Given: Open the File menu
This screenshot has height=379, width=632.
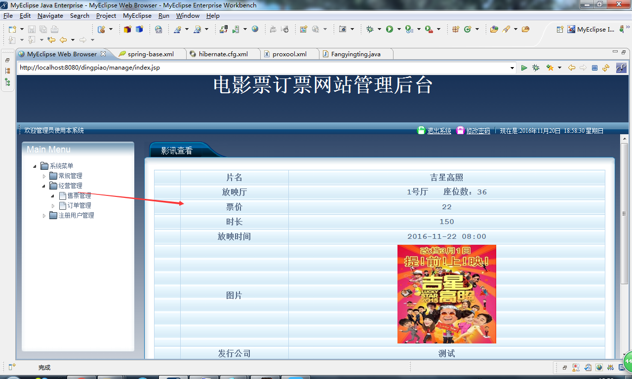Looking at the screenshot, I should [8, 16].
